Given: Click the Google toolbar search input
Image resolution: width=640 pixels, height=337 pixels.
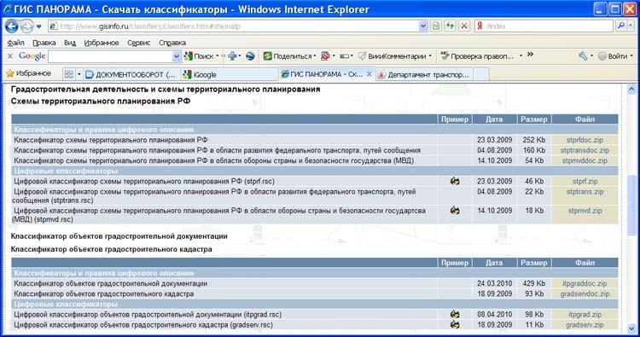Looking at the screenshot, I should point(110,56).
